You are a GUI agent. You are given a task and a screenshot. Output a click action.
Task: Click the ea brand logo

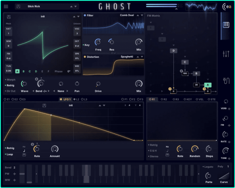pos(227,7)
